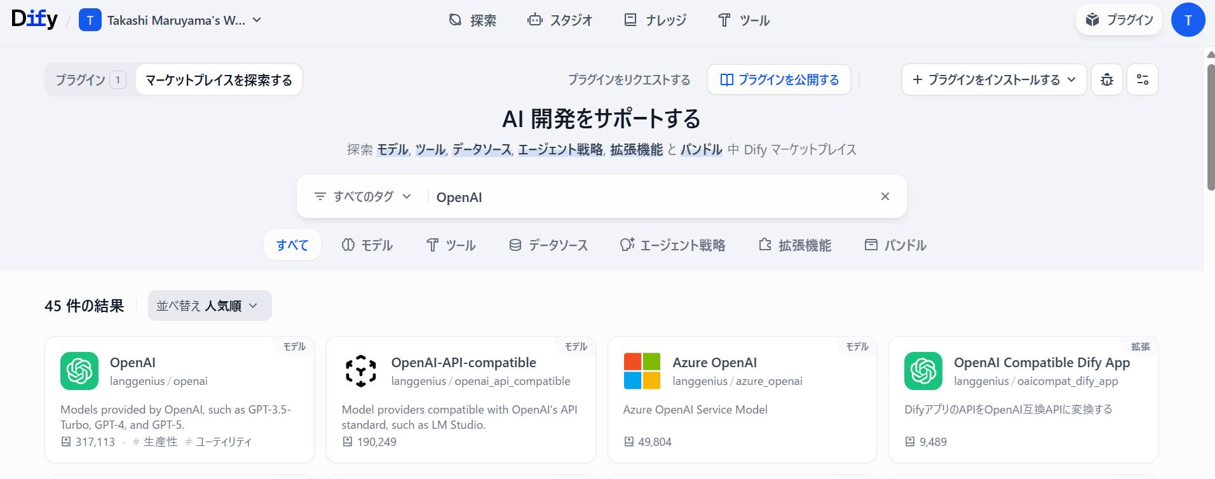Click the OpenAI plugin logo
This screenshot has width=1215, height=479.
(79, 371)
